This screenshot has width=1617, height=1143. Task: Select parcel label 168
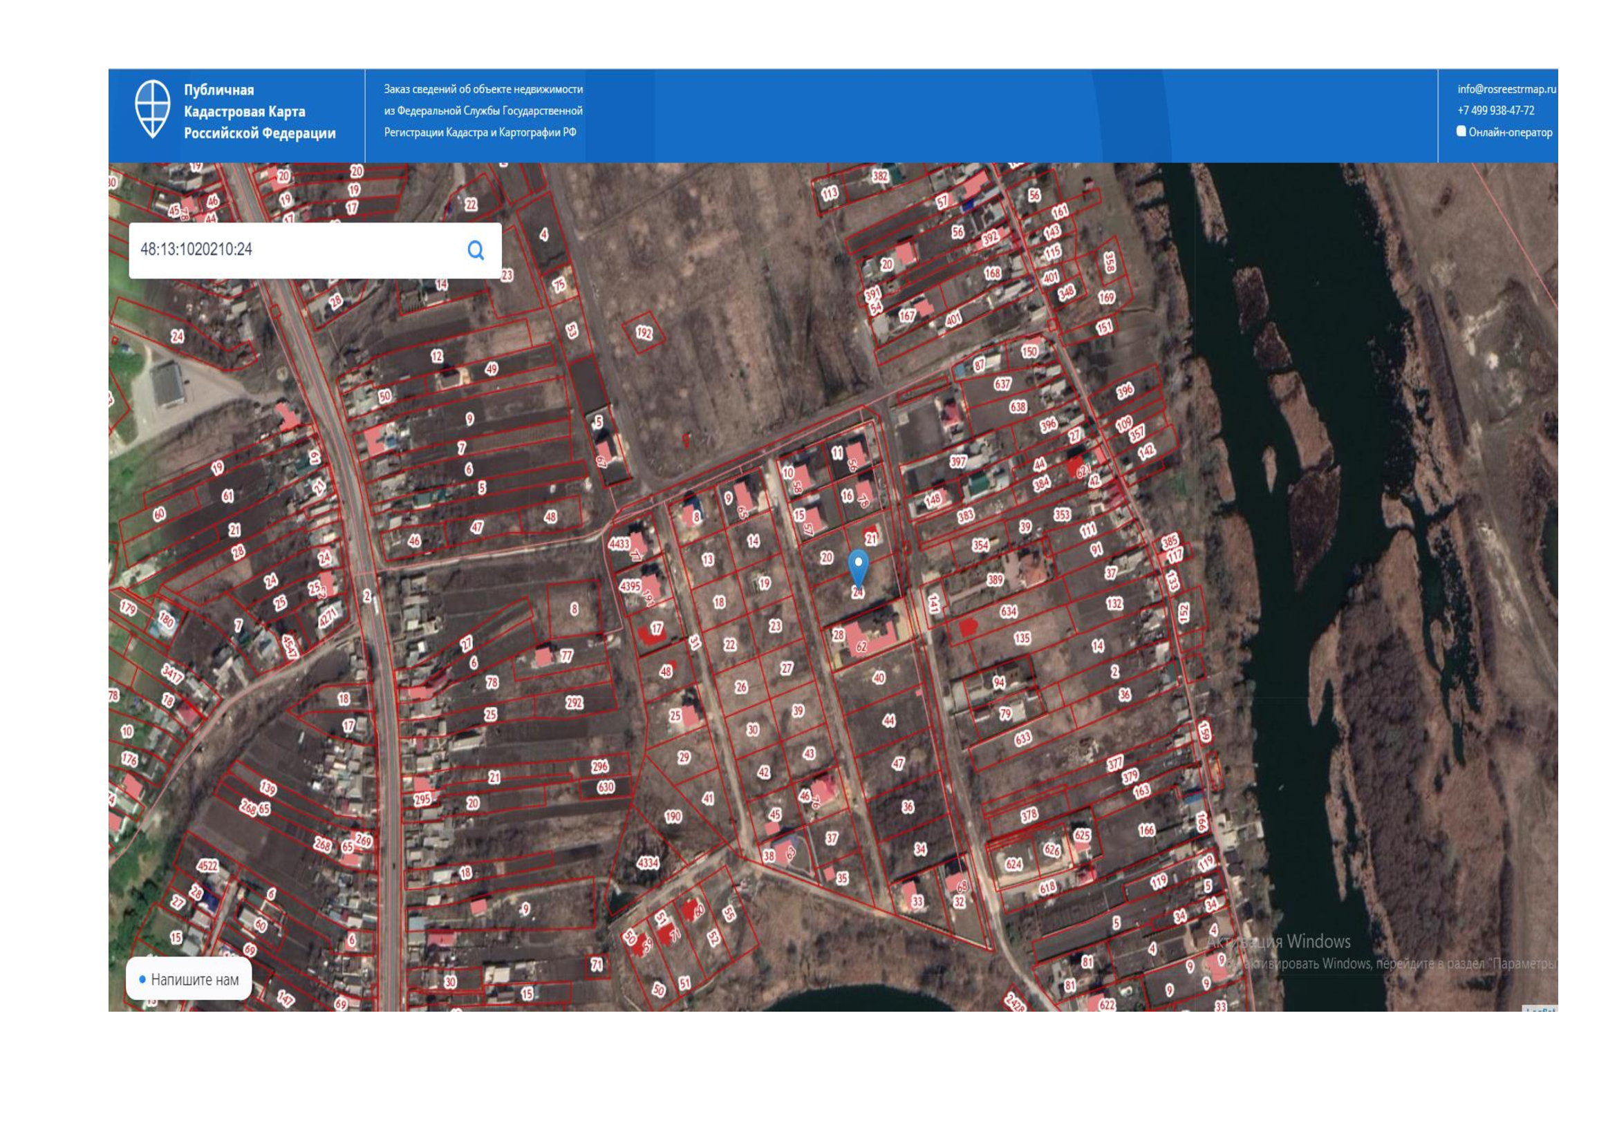[x=992, y=272]
